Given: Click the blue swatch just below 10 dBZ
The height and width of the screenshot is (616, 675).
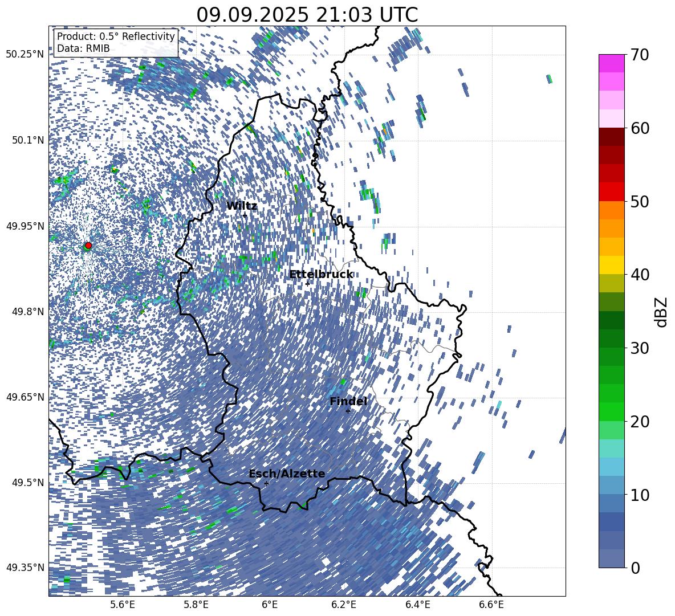Looking at the screenshot, I should pos(611,503).
